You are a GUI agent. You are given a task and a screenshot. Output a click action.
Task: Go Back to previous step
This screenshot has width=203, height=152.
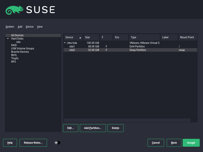coord(174,143)
